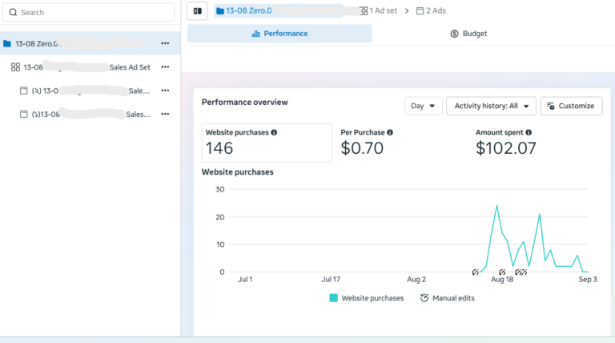Toggle Website purchases series in legend

(367, 298)
